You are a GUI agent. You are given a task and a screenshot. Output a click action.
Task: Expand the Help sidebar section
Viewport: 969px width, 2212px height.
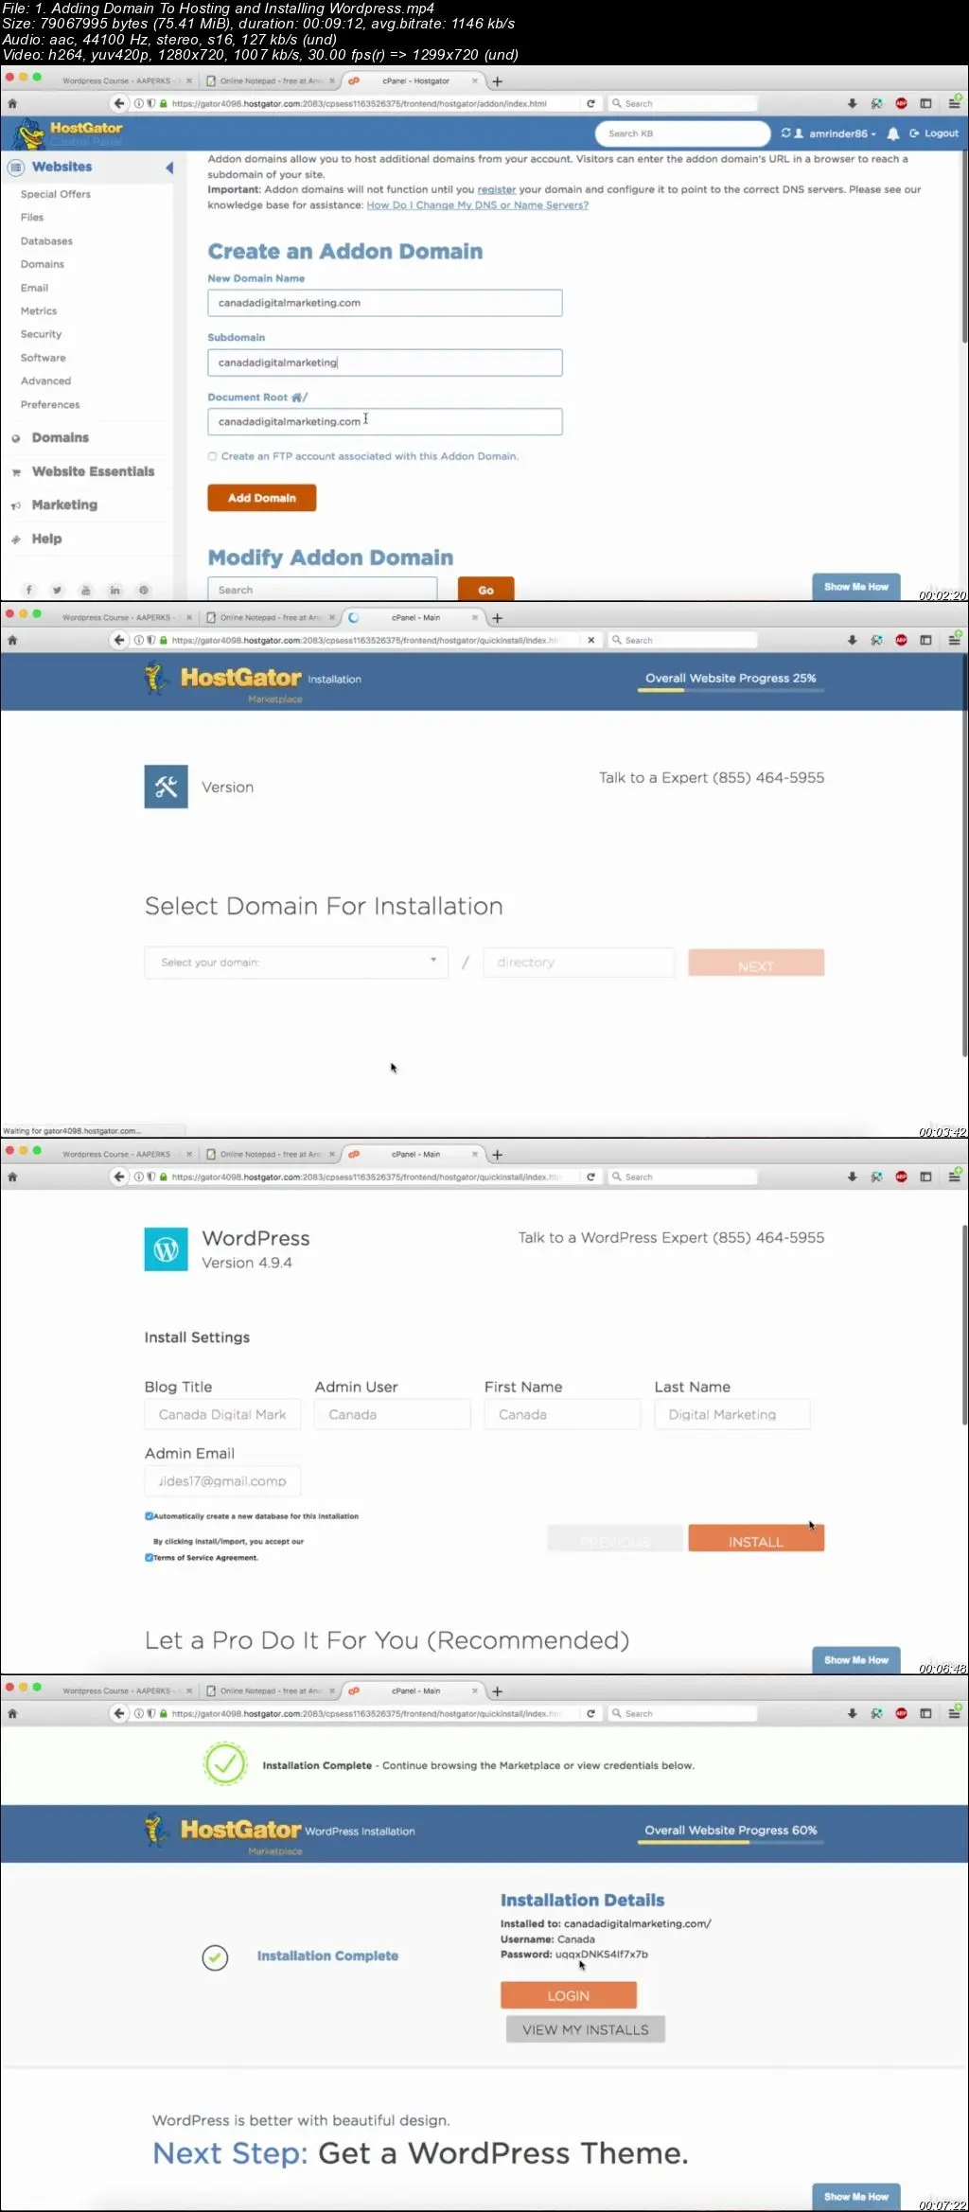coord(46,539)
